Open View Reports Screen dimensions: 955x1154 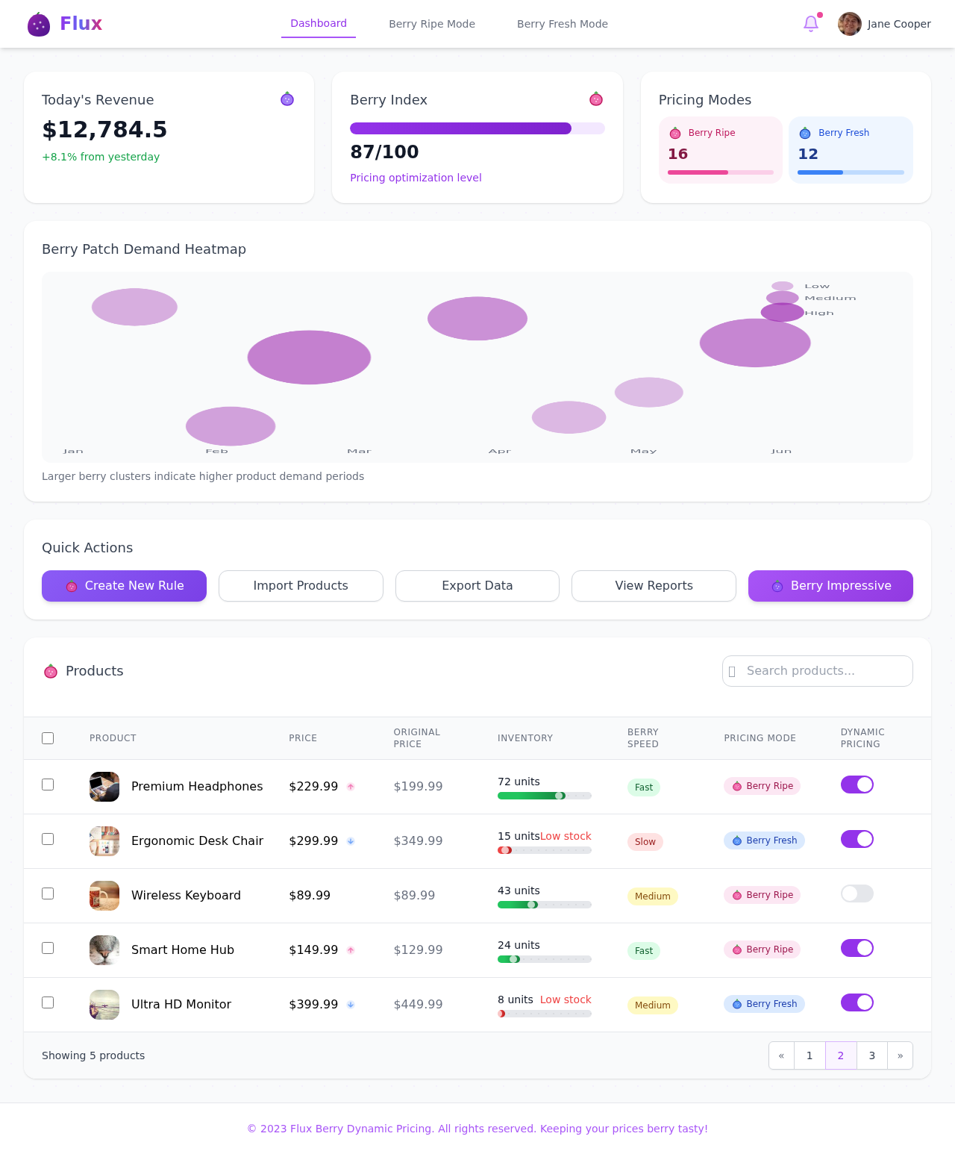(x=654, y=586)
